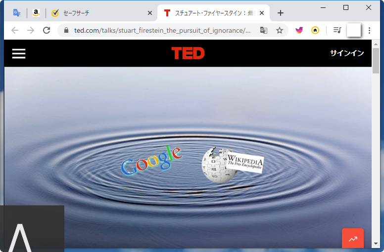The height and width of the screenshot is (252, 384).
Task: Open the Google Translate pinned tab
Action: [17, 13]
